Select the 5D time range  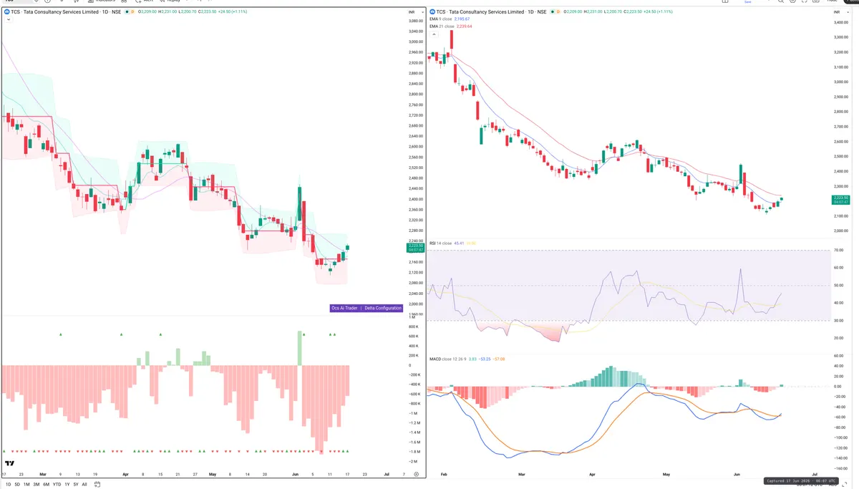[16, 484]
